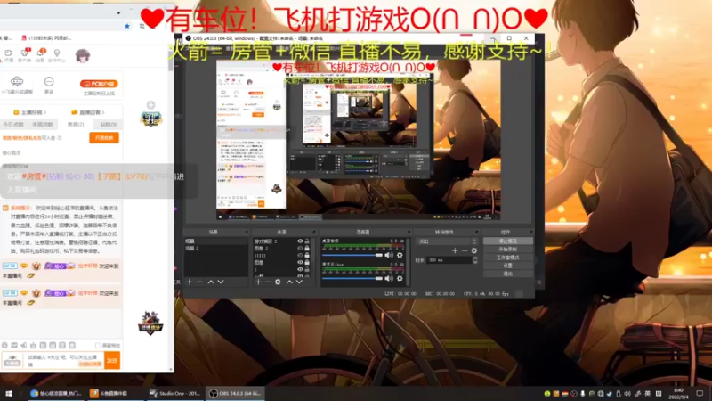Add a scene transition with plus icon
Screen dimensions: 712x401
click(455, 250)
